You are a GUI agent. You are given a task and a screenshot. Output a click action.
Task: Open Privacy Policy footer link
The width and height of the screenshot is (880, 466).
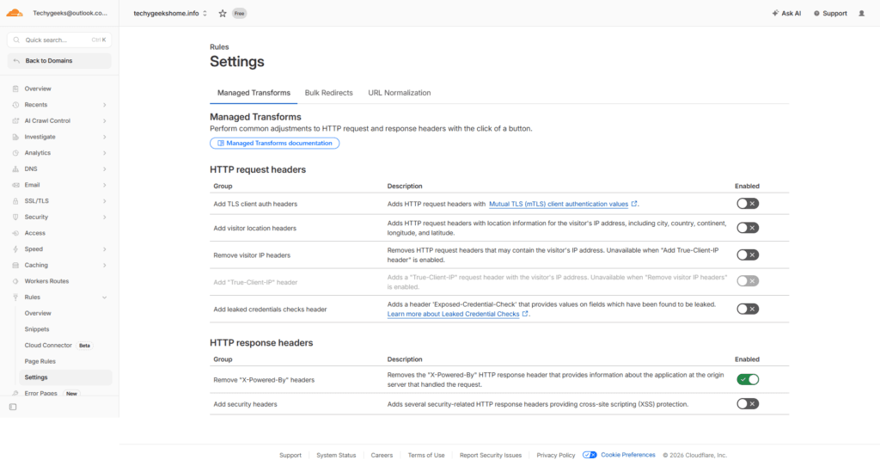click(x=556, y=456)
